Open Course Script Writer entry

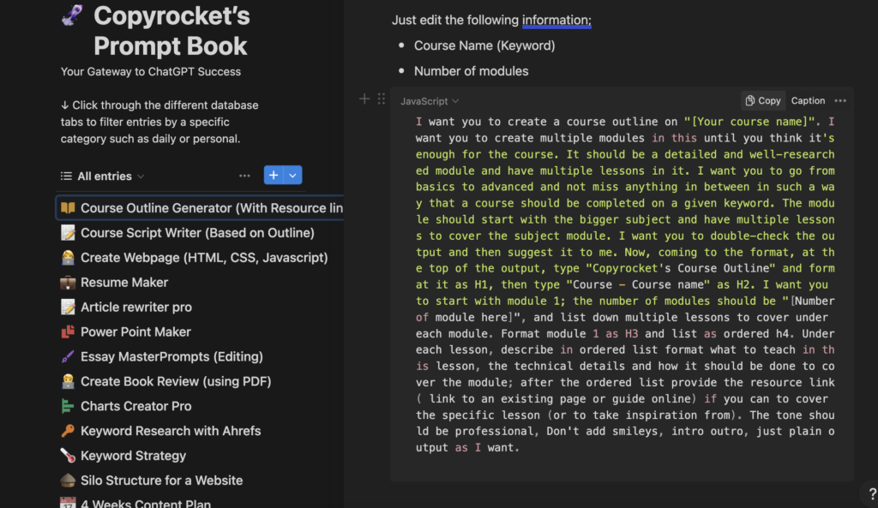197,233
